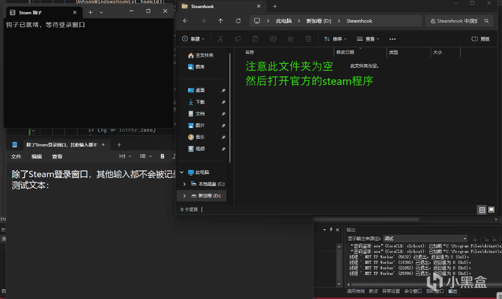The height and width of the screenshot is (299, 502).
Task: Click the Share icon in Explorer toolbar
Action: 291,39
